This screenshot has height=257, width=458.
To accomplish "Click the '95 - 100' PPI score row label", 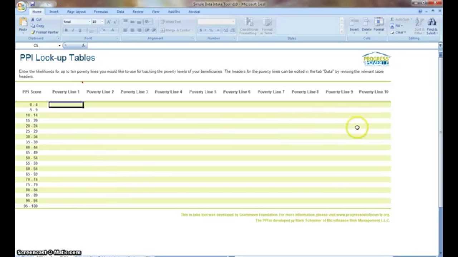I will tap(31, 206).
